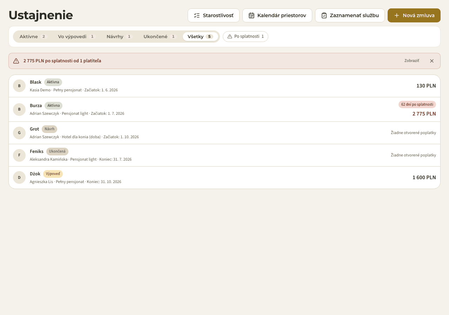Open the Grot draft contract row
The height and width of the screenshot is (315, 449).
coord(224,133)
